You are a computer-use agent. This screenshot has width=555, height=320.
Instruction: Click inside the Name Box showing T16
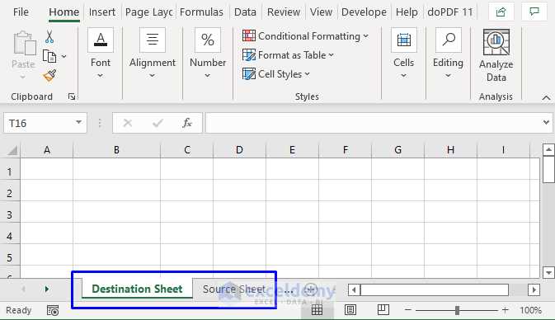39,123
